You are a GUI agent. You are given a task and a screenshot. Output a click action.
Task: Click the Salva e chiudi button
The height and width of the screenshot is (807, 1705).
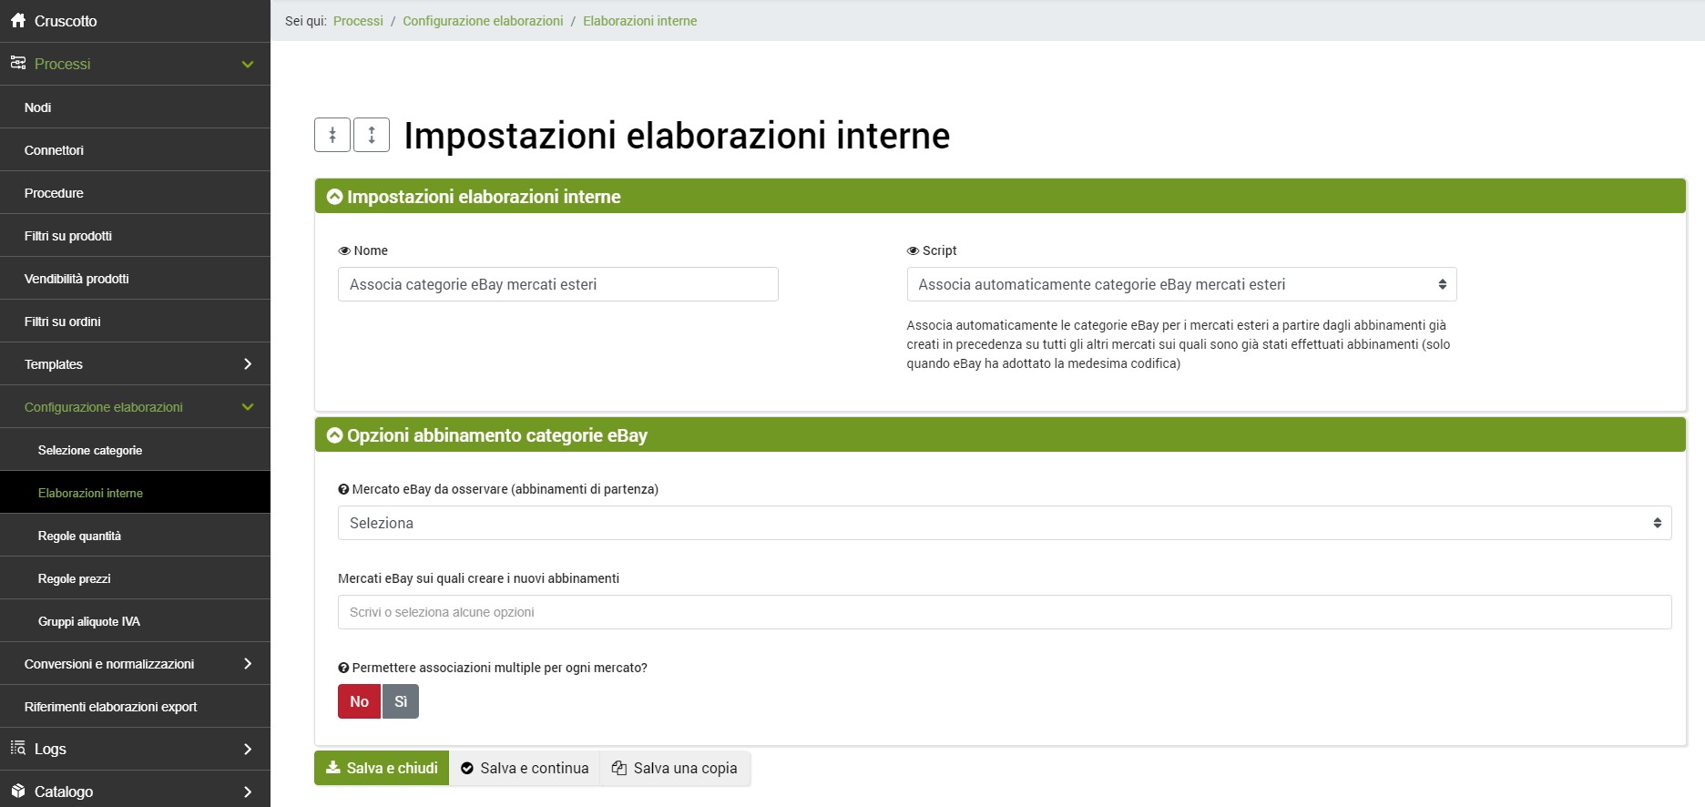[382, 768]
